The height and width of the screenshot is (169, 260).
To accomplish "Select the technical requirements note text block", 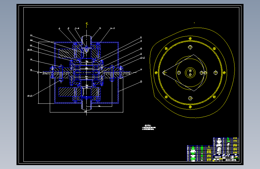I will [x=149, y=128].
